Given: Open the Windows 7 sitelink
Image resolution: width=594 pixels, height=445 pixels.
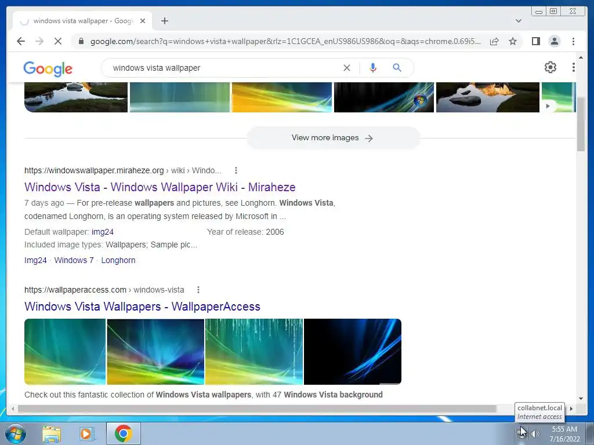Looking at the screenshot, I should click(x=74, y=260).
